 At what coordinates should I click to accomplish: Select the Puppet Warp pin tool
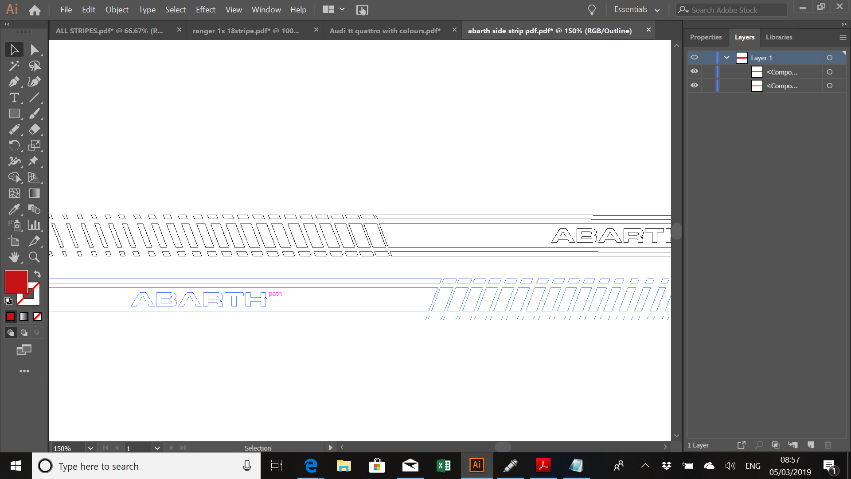click(35, 161)
